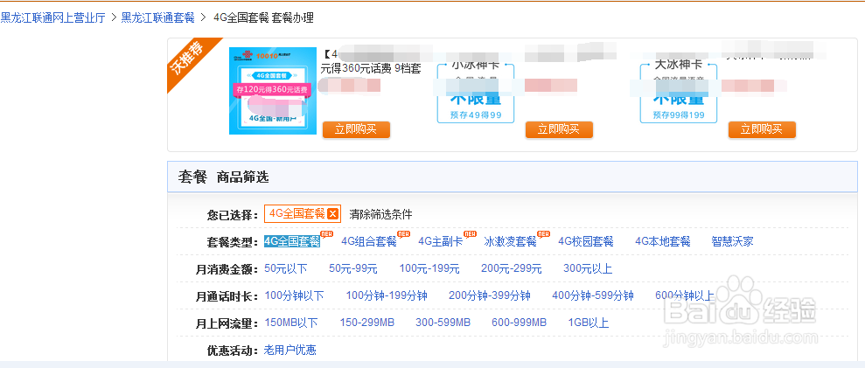Open the 大冰神卡 card thumbnail
Image resolution: width=865 pixels, height=368 pixels.
[679, 91]
